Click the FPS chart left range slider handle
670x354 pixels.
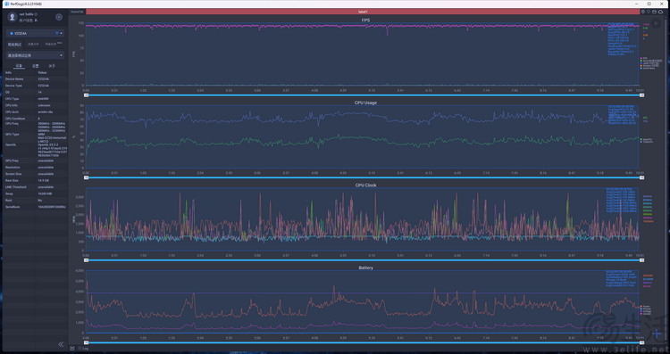pos(87,95)
